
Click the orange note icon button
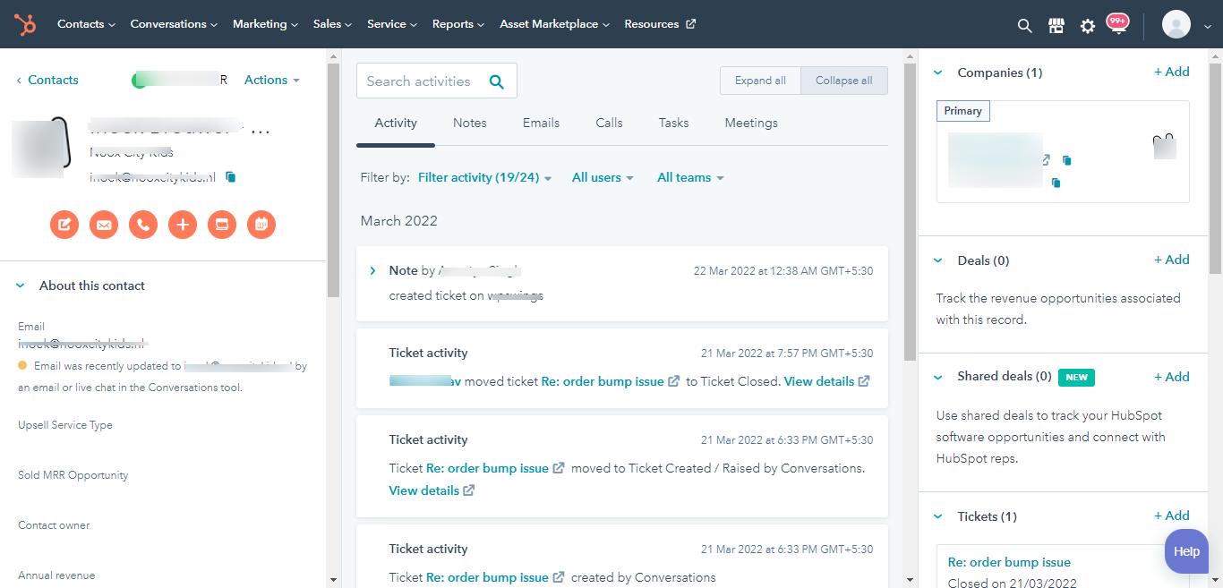pos(64,225)
